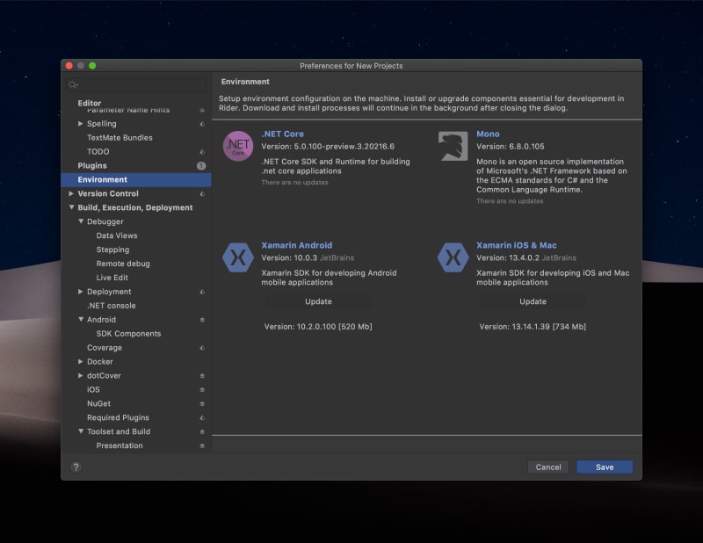Click the icon beside Version Control row
703x543 pixels.
click(202, 193)
